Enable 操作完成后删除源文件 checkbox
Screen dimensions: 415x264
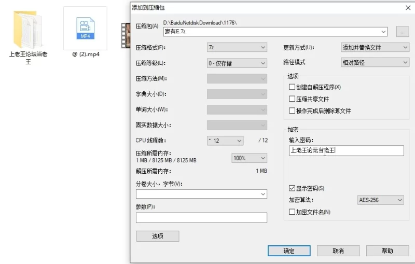pos(292,110)
